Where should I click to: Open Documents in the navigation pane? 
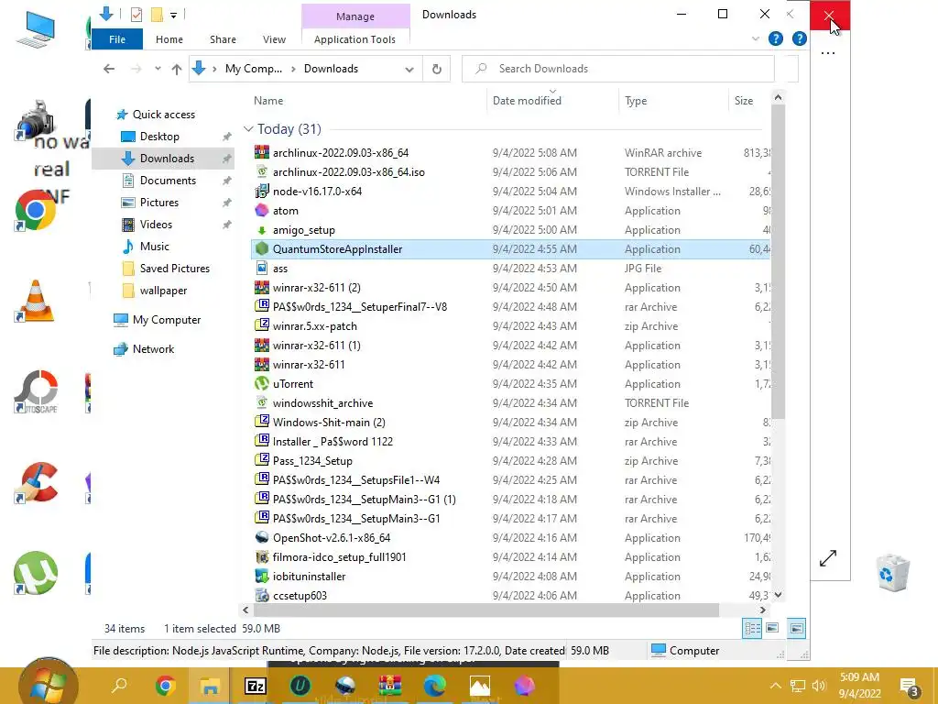coord(168,181)
